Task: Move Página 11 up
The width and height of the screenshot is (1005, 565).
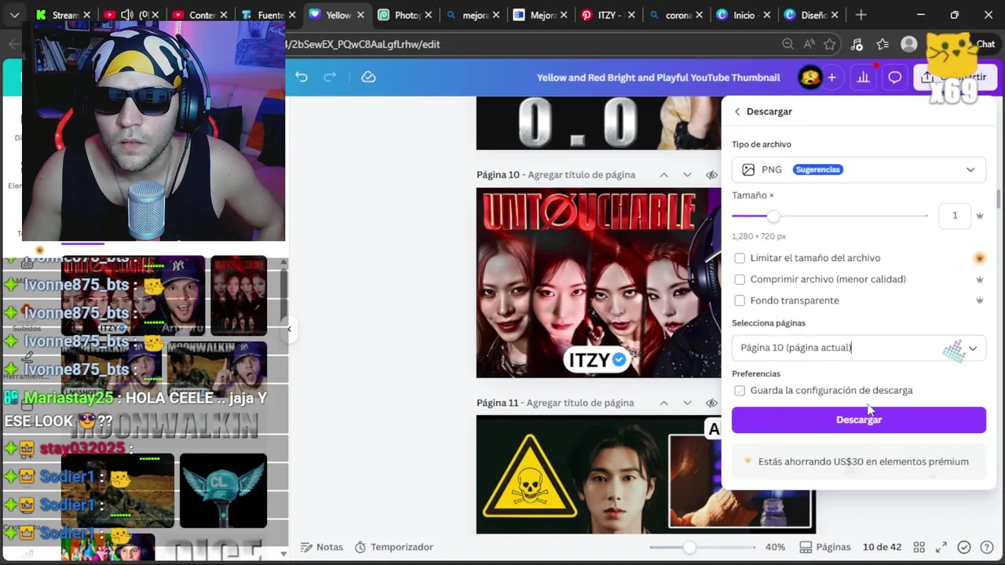Action: (x=663, y=403)
